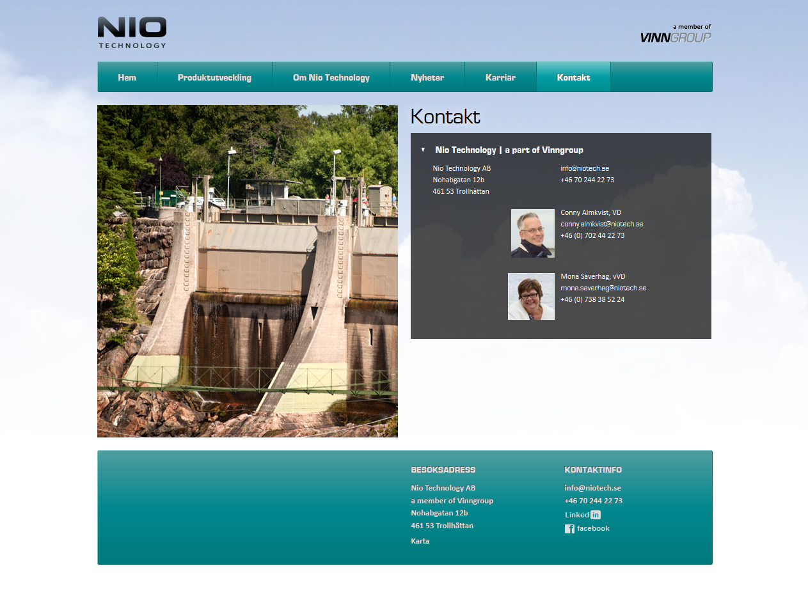Navigate to Nyheter
808x605 pixels.
[x=427, y=77]
